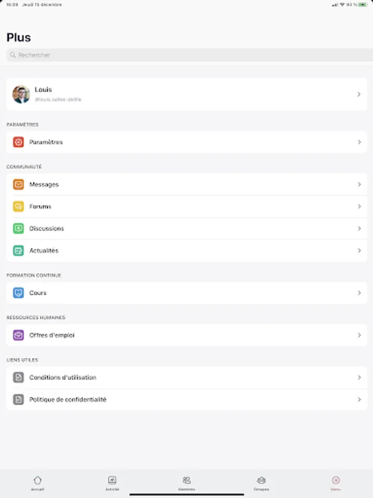Switch to the Membres tab
This screenshot has width=373, height=498.
[187, 484]
